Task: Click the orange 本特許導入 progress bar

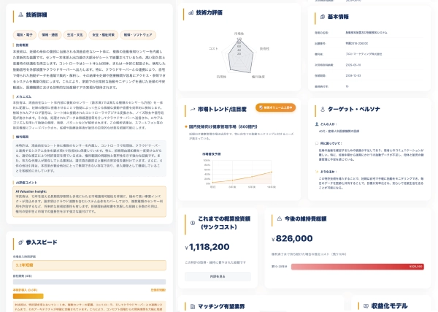Action: (x=28, y=296)
